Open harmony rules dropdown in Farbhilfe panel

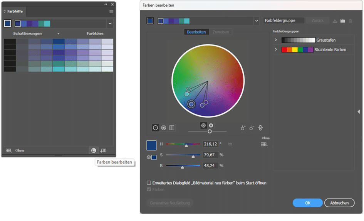tap(110, 24)
